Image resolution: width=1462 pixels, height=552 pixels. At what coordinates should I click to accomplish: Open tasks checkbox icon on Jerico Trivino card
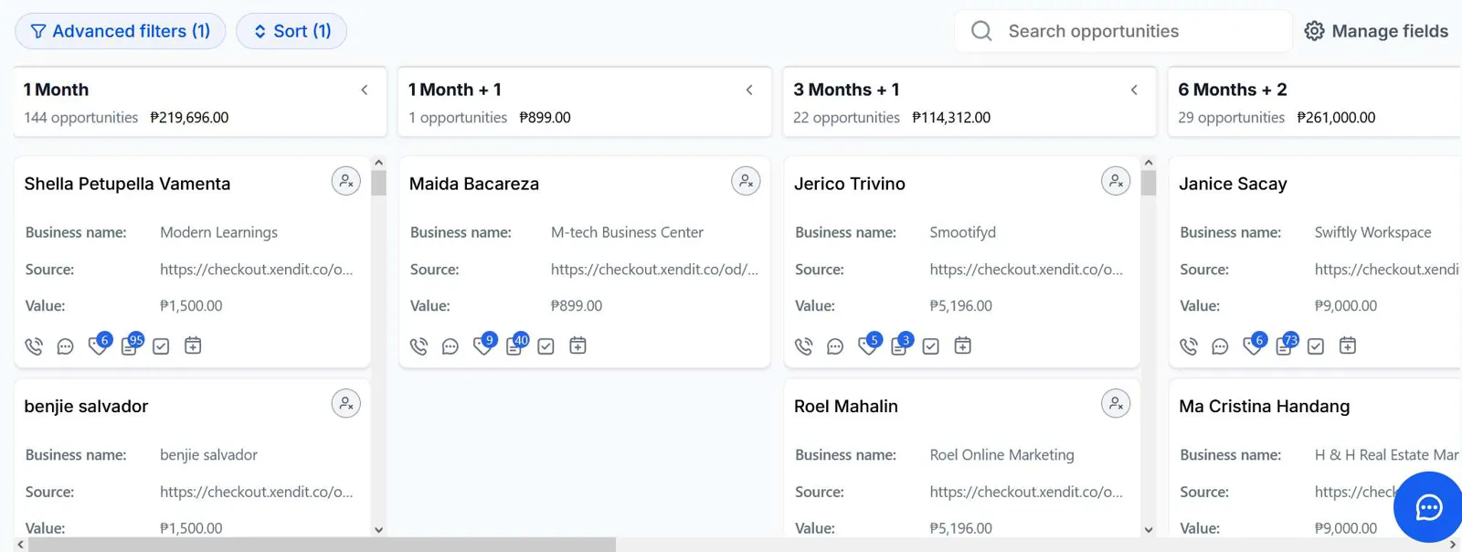(930, 346)
